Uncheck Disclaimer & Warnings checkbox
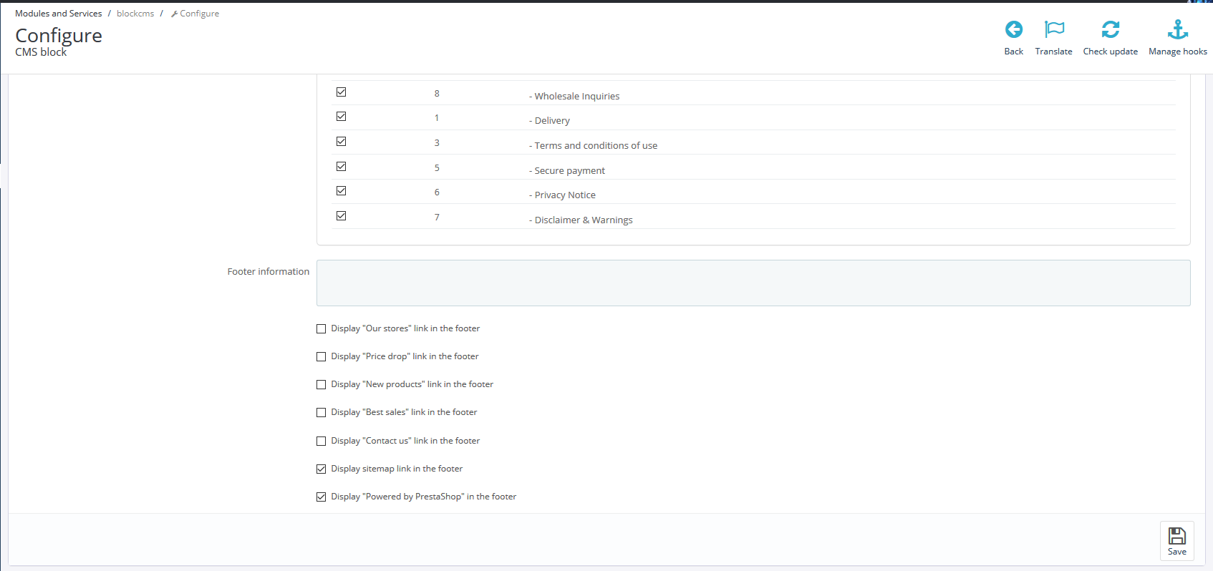 pos(342,216)
